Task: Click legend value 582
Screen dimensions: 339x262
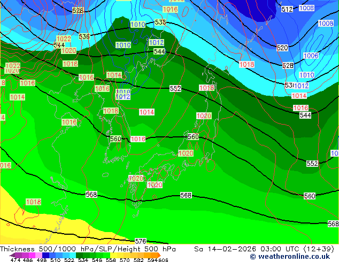Action: point(138,260)
